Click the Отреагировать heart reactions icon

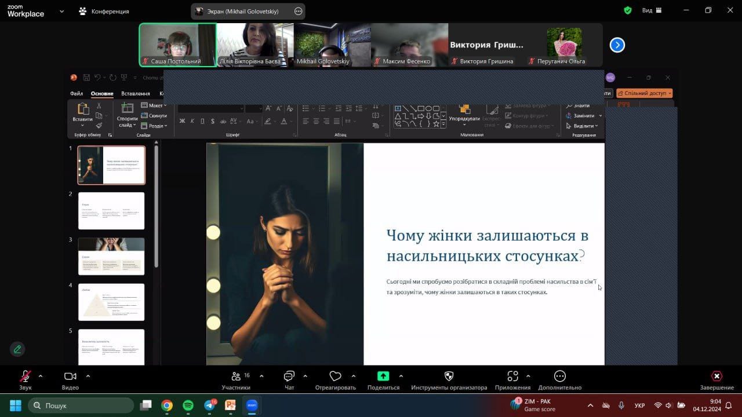coord(335,376)
